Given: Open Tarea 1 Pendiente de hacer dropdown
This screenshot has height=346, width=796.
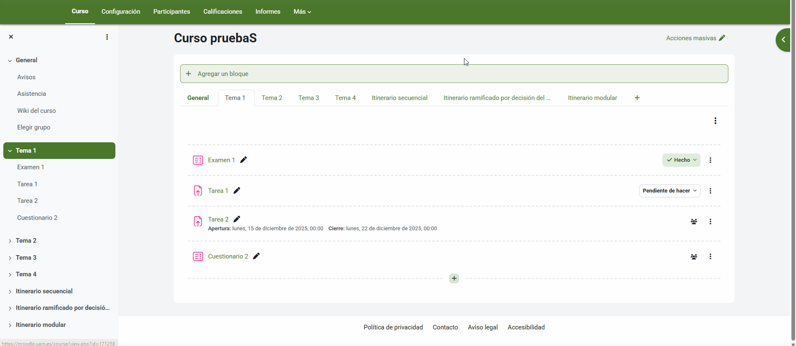Looking at the screenshot, I should pos(669,191).
